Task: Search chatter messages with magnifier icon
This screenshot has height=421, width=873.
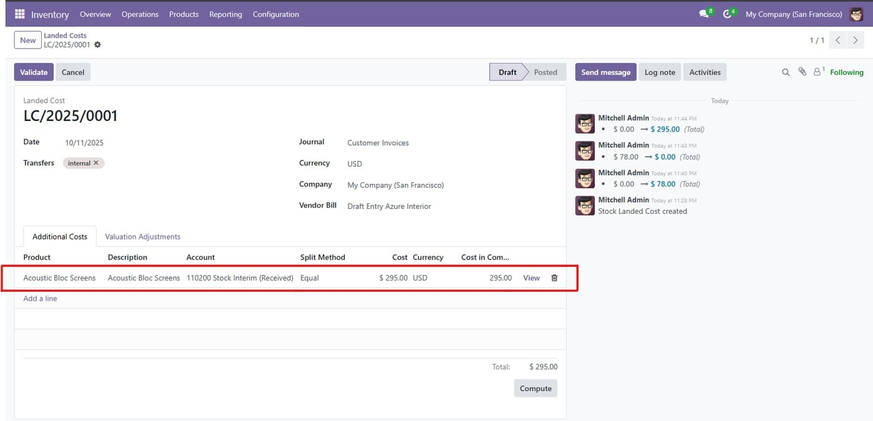Action: [x=786, y=72]
